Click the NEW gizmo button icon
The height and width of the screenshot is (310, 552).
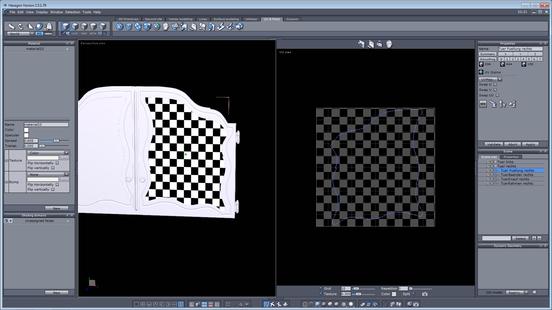tap(483, 104)
